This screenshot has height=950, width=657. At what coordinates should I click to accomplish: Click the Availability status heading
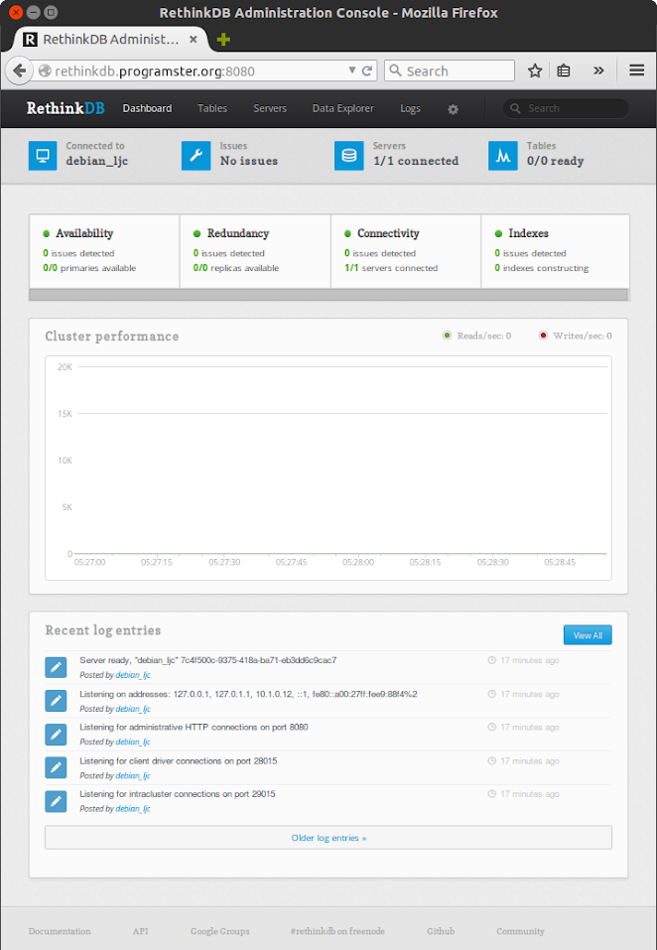(x=84, y=233)
